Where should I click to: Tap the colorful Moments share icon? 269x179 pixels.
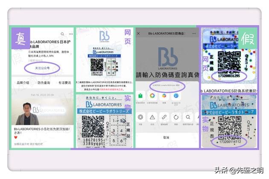[x=152, y=96]
